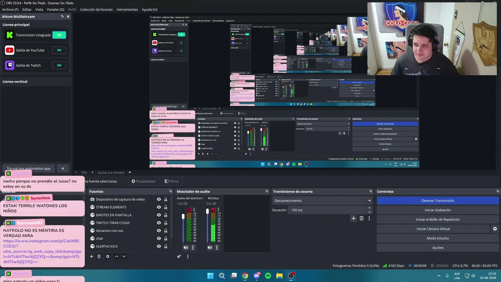This screenshot has height=282, width=501.
Task: Expand the Ajustar a la ventana dropdown
Action: [130, 172]
